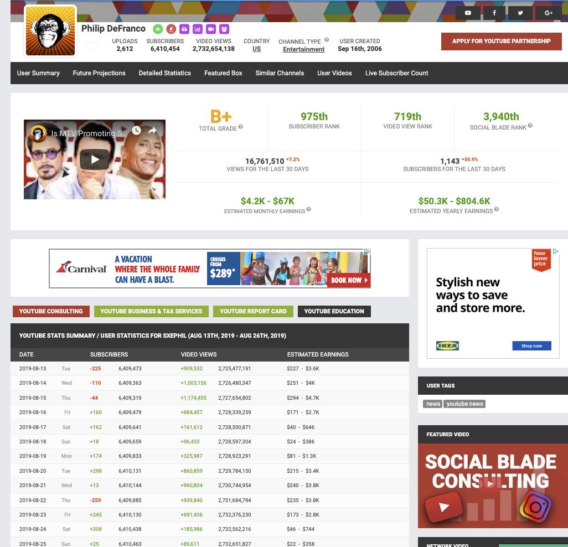The height and width of the screenshot is (547, 568).
Task: Click the YouTube Report Card button
Action: [253, 311]
